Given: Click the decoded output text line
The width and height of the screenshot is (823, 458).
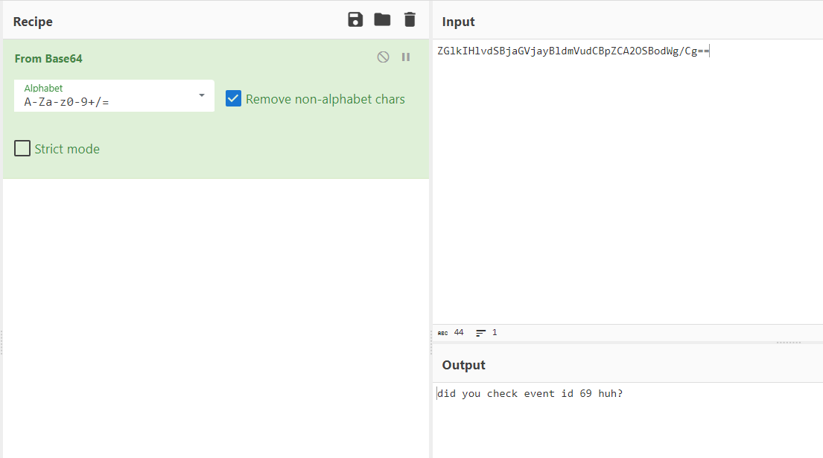Looking at the screenshot, I should point(530,393).
